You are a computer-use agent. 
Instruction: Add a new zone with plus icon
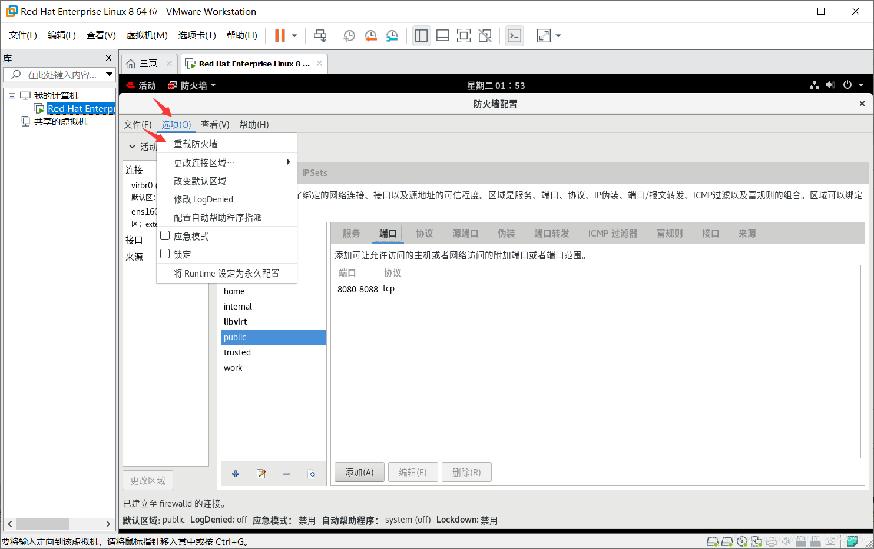tap(236, 474)
